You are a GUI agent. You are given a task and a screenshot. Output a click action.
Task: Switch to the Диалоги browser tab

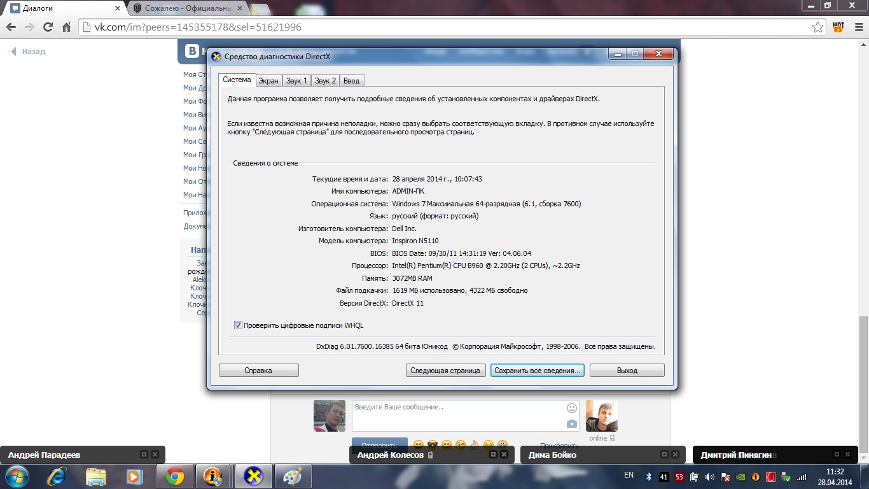pyautogui.click(x=65, y=9)
